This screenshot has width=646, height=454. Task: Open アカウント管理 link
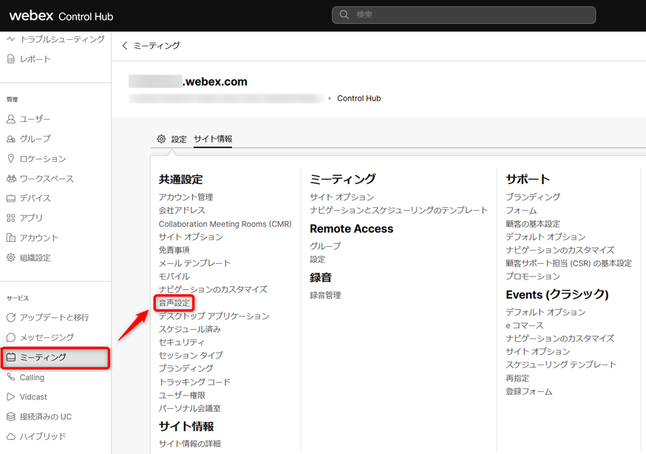pos(186,197)
